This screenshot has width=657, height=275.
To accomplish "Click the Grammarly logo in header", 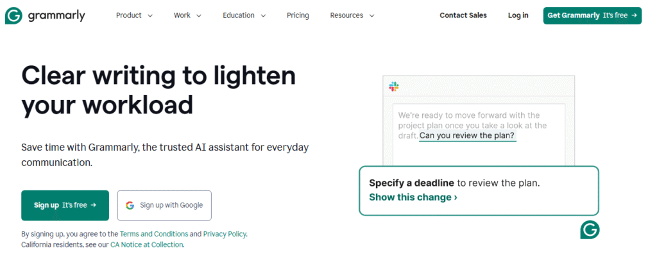I will (45, 15).
